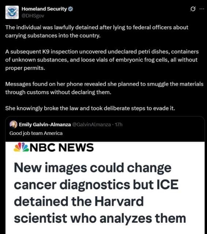This screenshot has height=234, width=207.
Task: Click Emily Galvin-Almanza's profile picture
Action: [x=14, y=124]
